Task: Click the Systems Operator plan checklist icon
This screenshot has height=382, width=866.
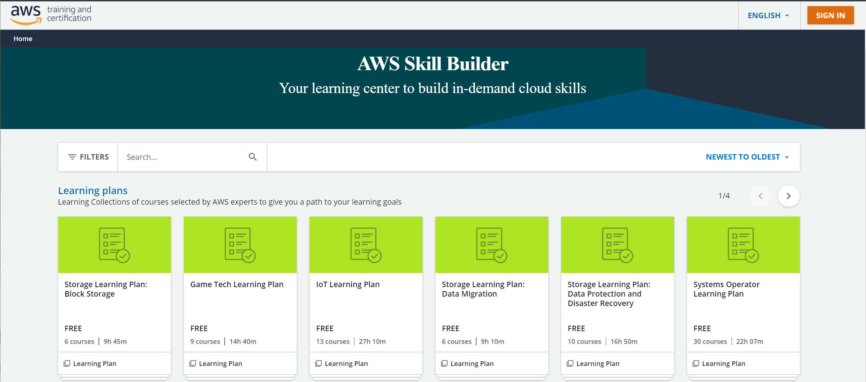Action: click(x=743, y=245)
